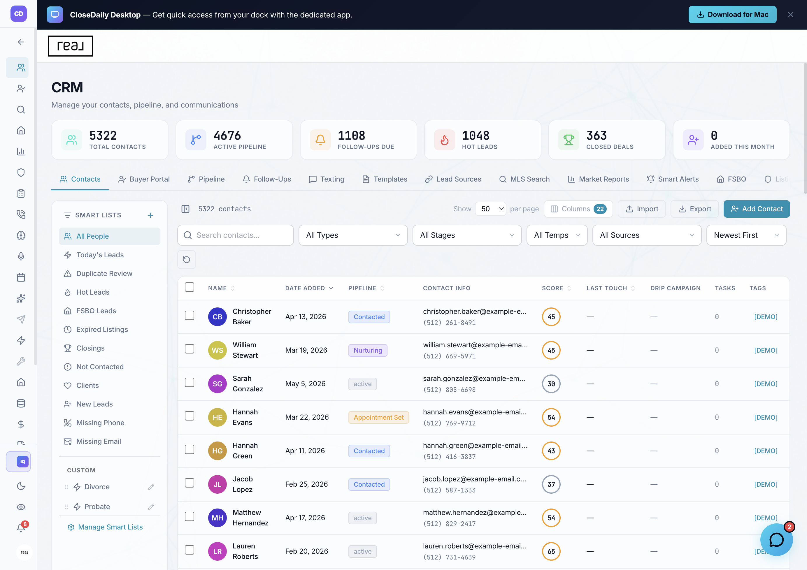Open the Newest First sort dropdown
This screenshot has width=807, height=570.
click(746, 235)
